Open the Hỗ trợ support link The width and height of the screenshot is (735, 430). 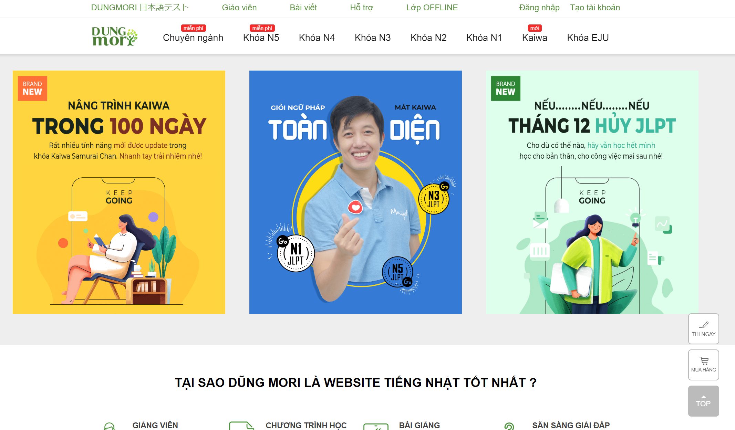(x=361, y=8)
